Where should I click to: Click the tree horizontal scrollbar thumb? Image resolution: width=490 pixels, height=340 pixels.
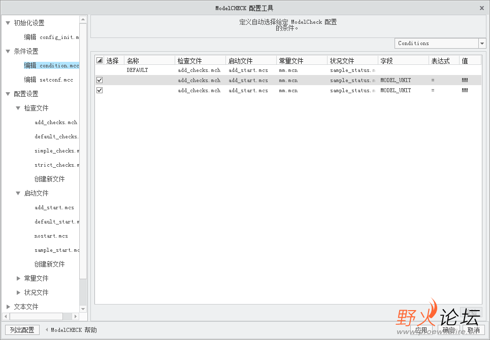click(x=36, y=316)
